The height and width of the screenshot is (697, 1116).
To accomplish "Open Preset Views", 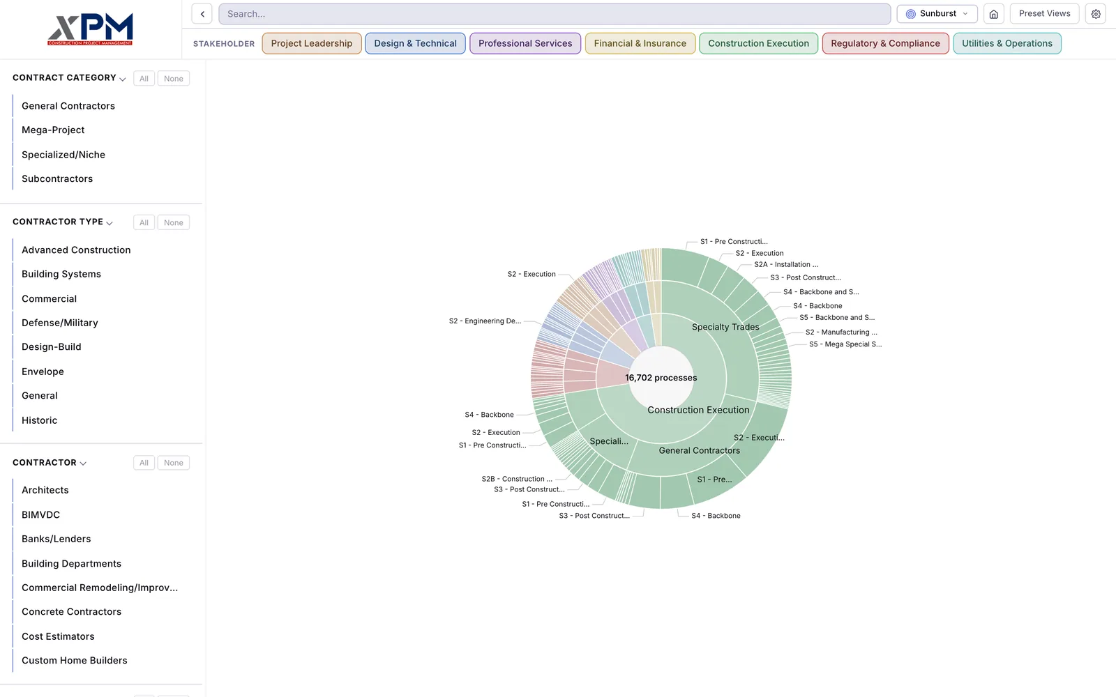I will [1044, 14].
